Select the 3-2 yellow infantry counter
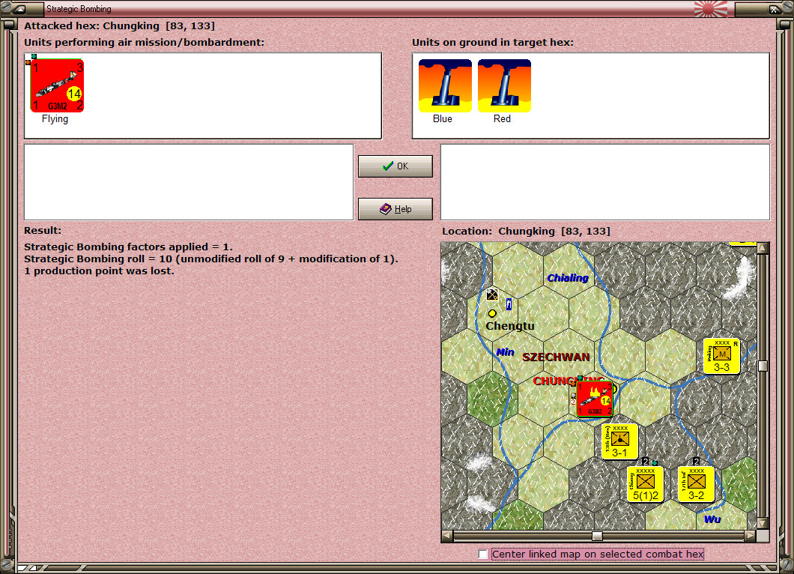Image resolution: width=794 pixels, height=574 pixels. (697, 485)
